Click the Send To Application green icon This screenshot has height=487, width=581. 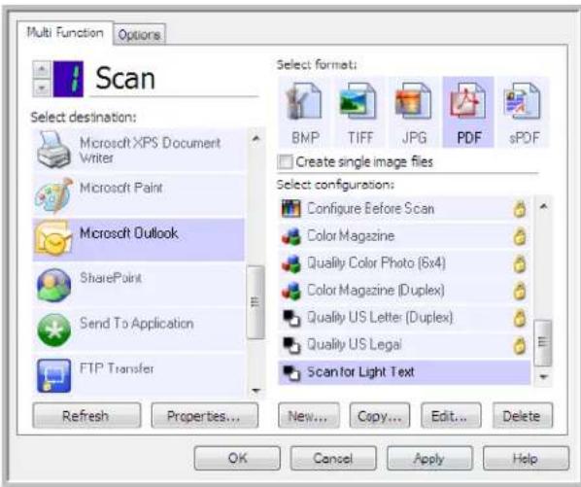click(x=54, y=330)
